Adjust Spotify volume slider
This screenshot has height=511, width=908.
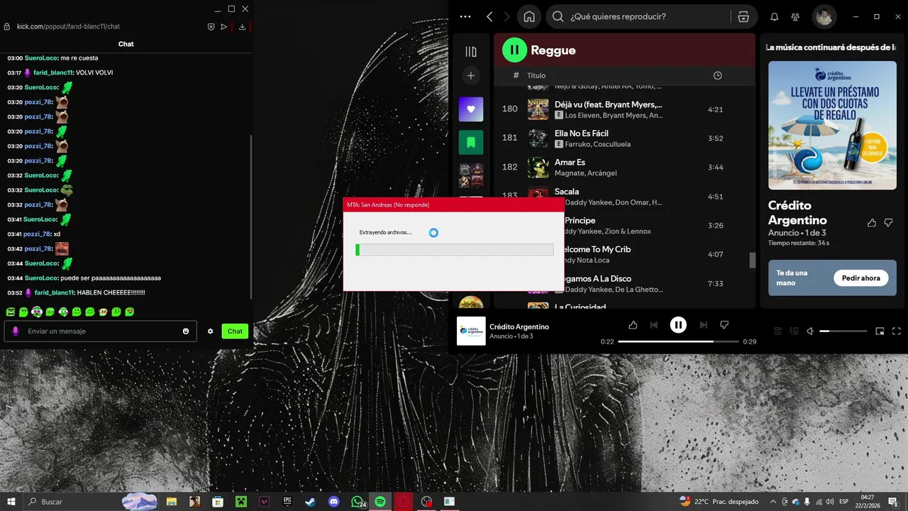click(x=843, y=331)
